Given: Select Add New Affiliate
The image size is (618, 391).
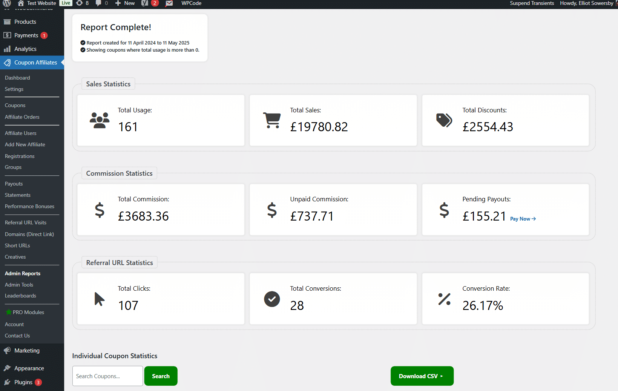Looking at the screenshot, I should click(25, 144).
